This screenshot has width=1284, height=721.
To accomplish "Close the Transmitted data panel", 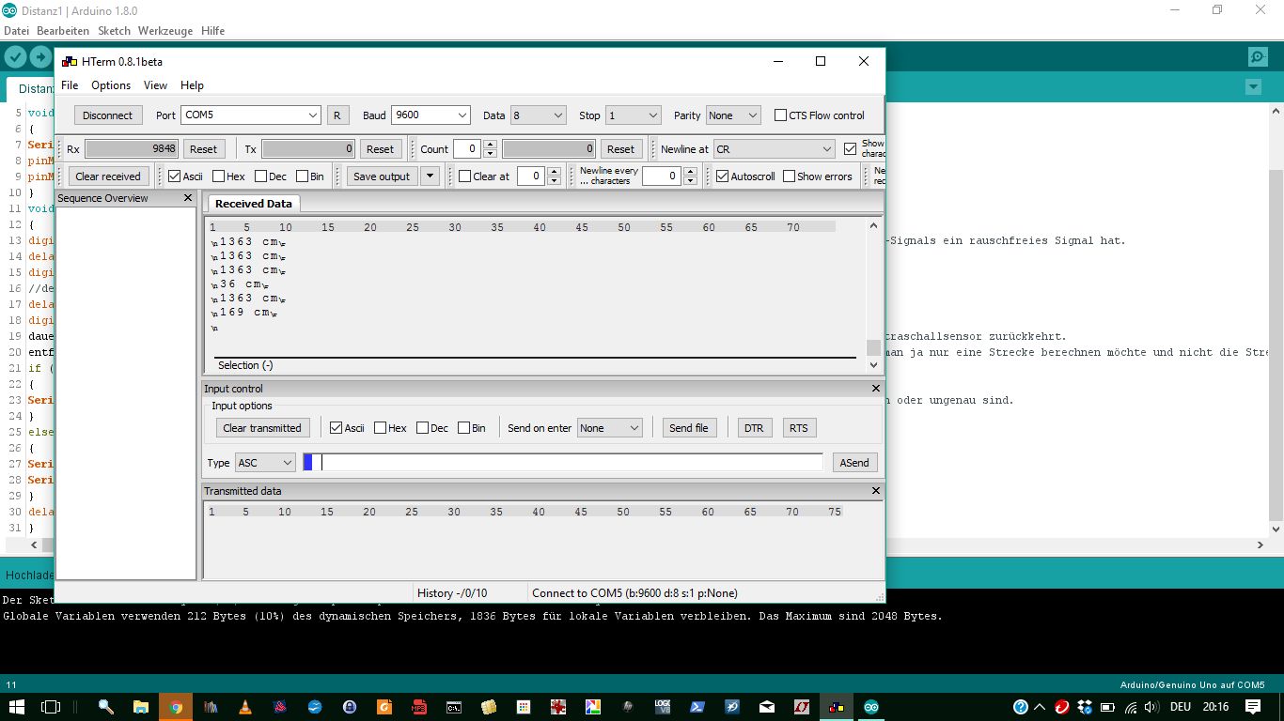I will click(x=875, y=491).
